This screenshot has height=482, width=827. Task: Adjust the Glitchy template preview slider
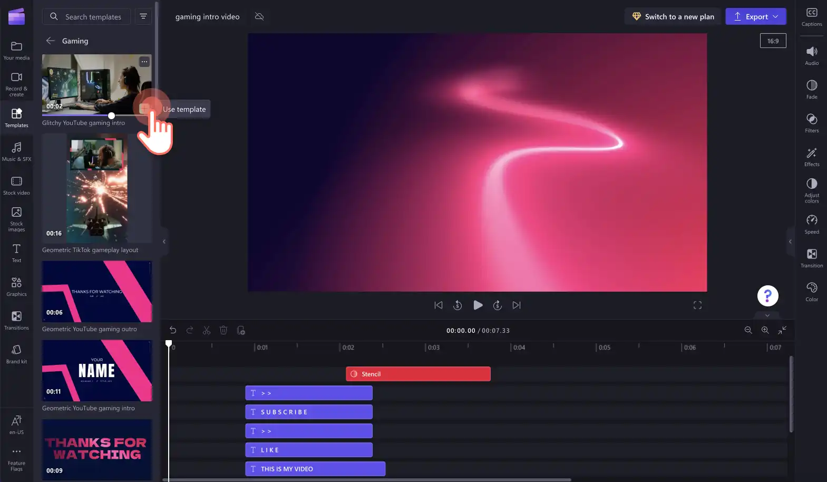coord(111,115)
